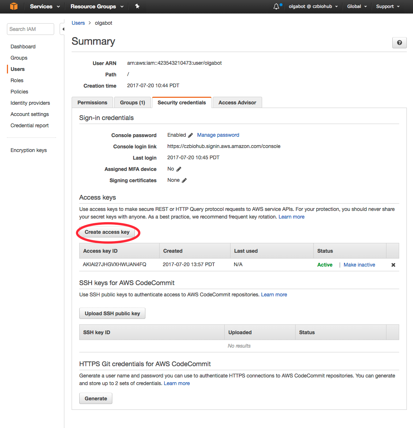Switch to the Permissions tab
Viewport: 413px width, 428px height.
(92, 103)
